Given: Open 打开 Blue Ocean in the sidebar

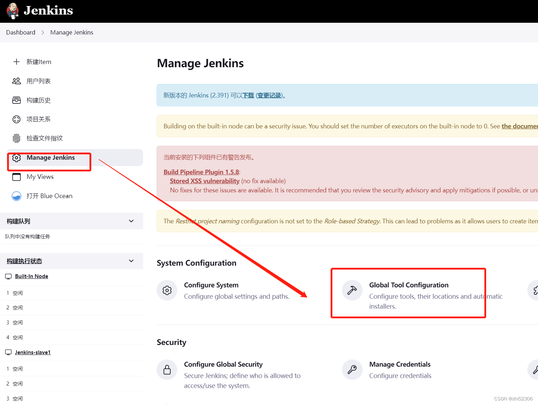Looking at the screenshot, I should pyautogui.click(x=49, y=196).
